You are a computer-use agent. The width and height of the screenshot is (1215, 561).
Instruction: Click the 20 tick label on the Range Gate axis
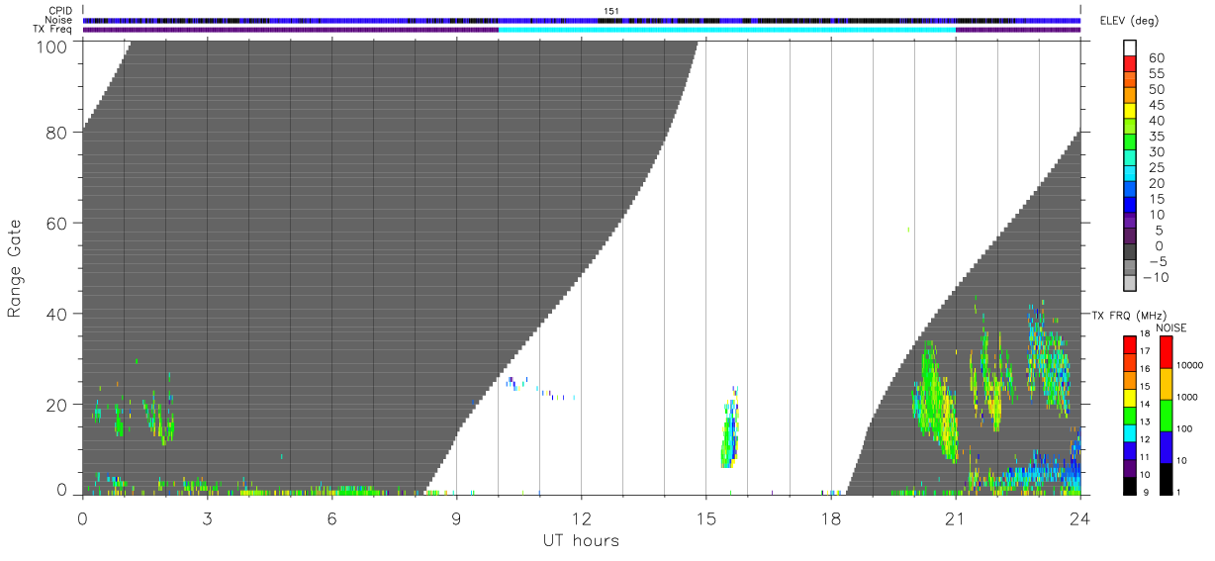tap(57, 405)
